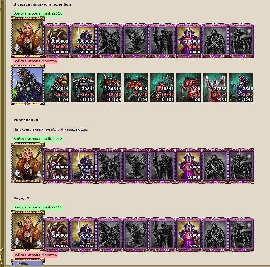
Task: Click the "Войска игрока Монстры" label above monsters
Action: coord(35,61)
